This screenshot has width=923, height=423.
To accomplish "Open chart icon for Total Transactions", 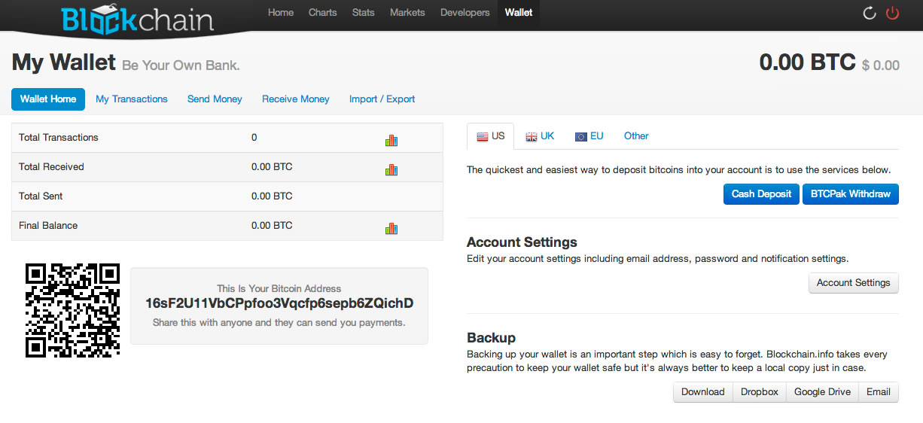I will pyautogui.click(x=391, y=140).
